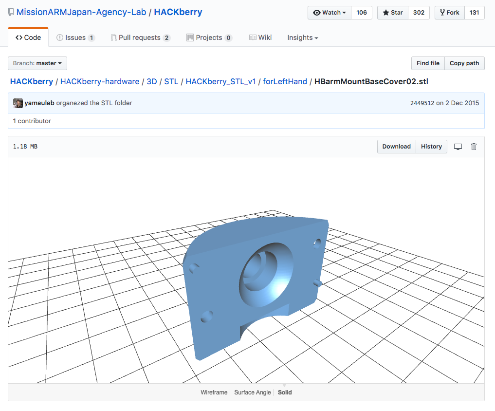This screenshot has width=495, height=411.
Task: Open the Wiki tab
Action: coord(260,37)
